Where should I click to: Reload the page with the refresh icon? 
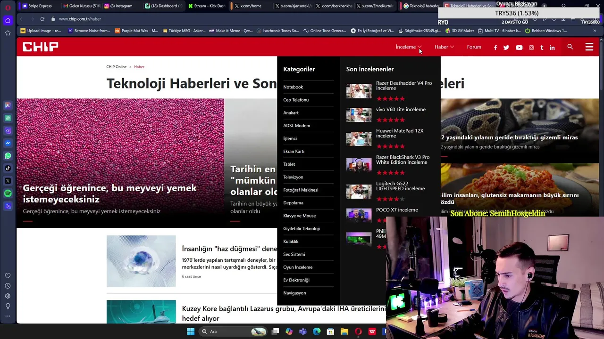click(42, 19)
